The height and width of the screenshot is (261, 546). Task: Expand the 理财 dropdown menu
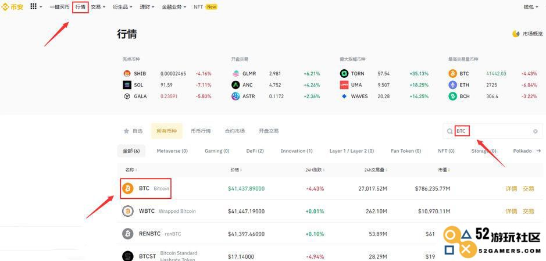click(x=147, y=6)
